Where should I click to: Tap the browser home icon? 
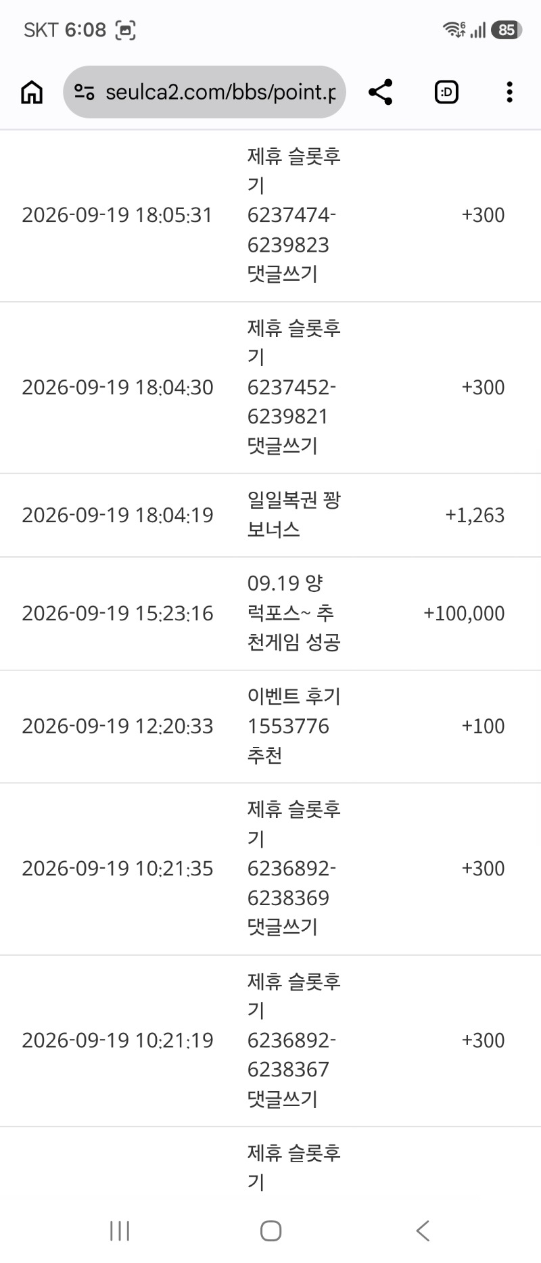tap(32, 92)
